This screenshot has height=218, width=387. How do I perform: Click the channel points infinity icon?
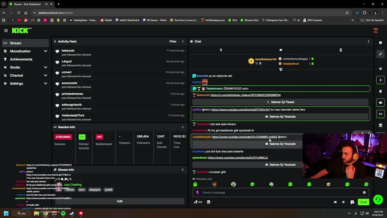coord(198,202)
